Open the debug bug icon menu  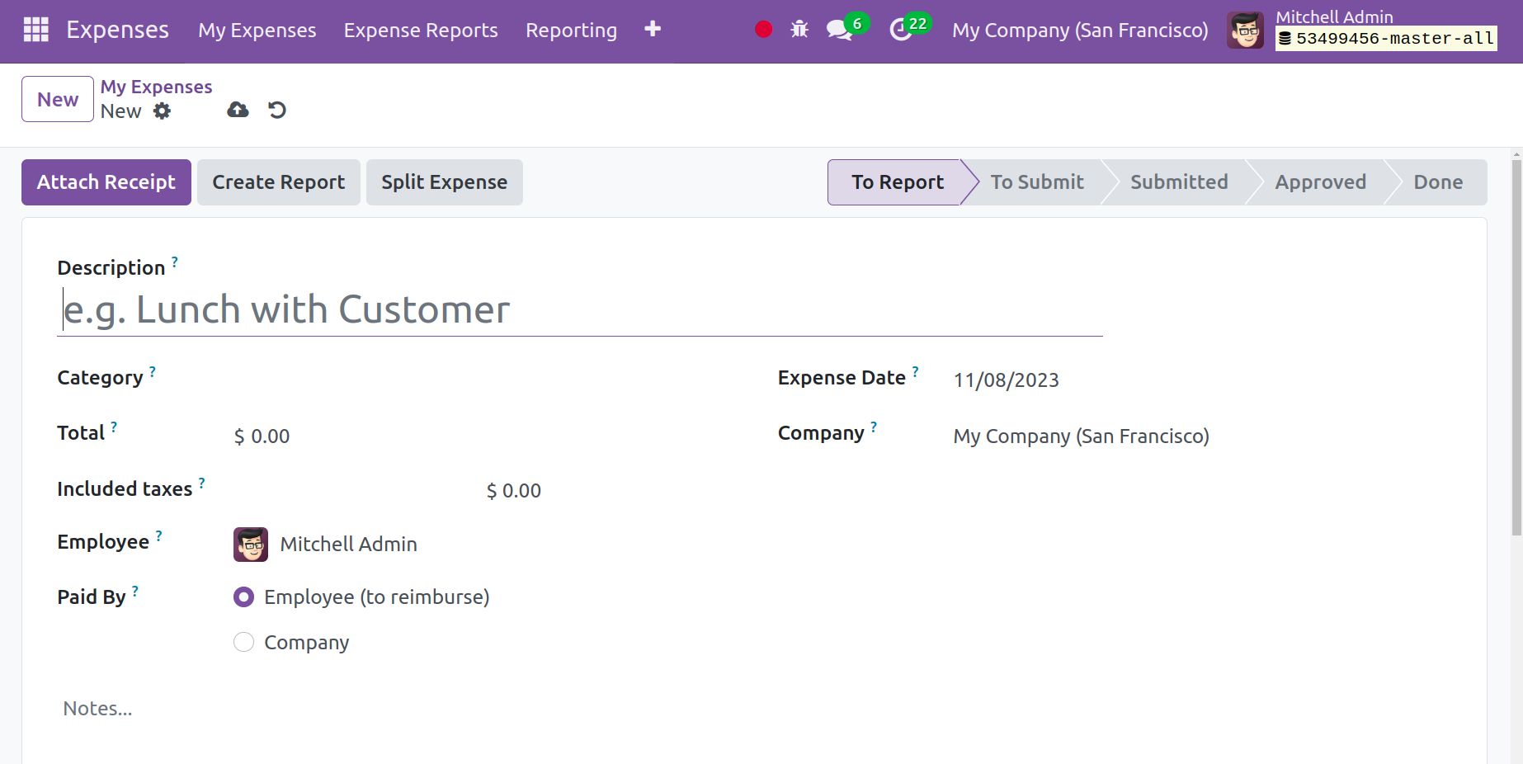(x=799, y=30)
